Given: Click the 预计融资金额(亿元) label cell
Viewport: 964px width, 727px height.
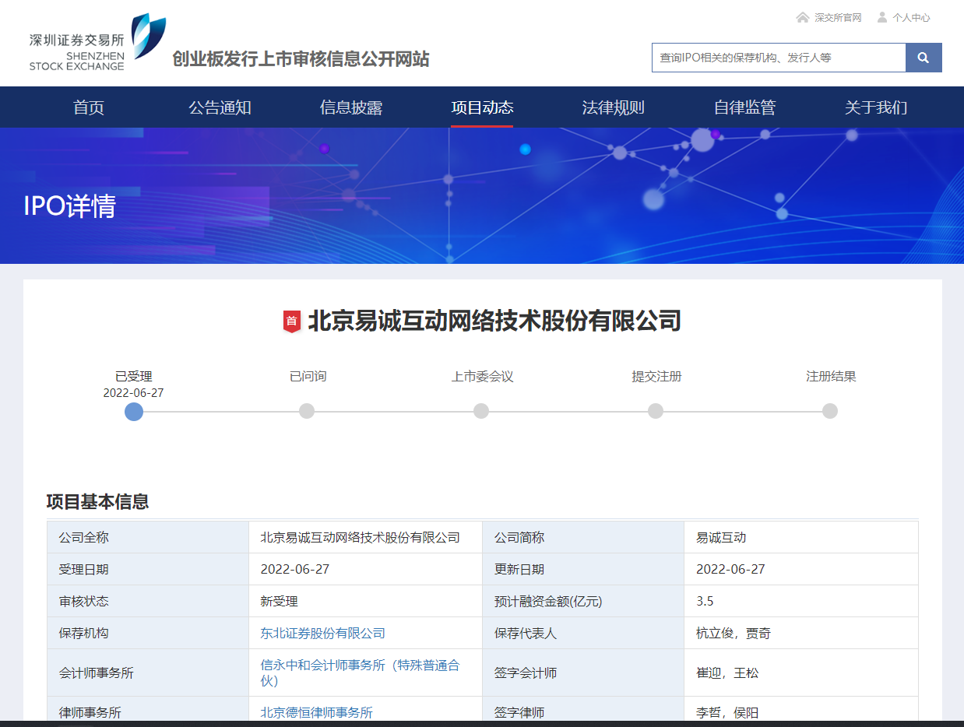Looking at the screenshot, I should [x=583, y=601].
